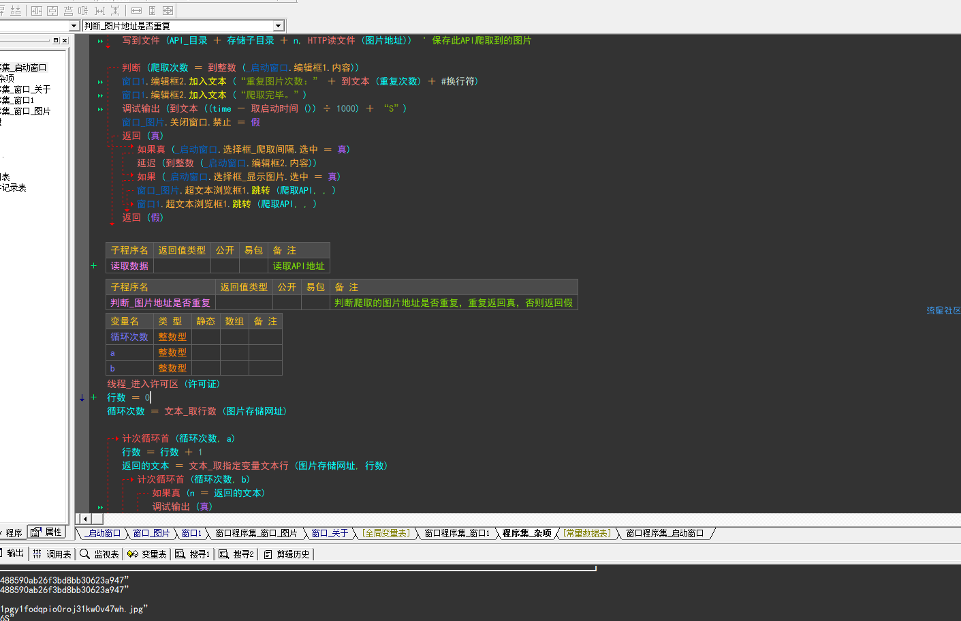Image resolution: width=961 pixels, height=621 pixels.
Task: Open the 窗口_关于 editor tab
Action: point(330,533)
